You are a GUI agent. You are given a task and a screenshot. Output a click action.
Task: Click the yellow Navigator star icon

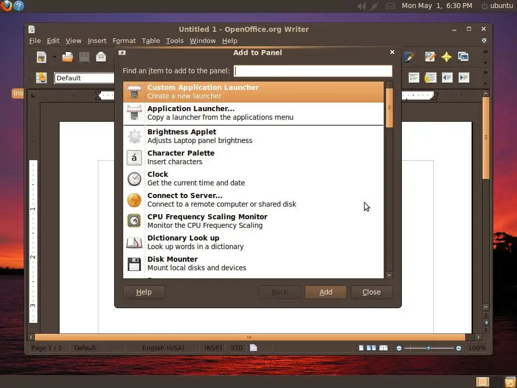(446, 57)
